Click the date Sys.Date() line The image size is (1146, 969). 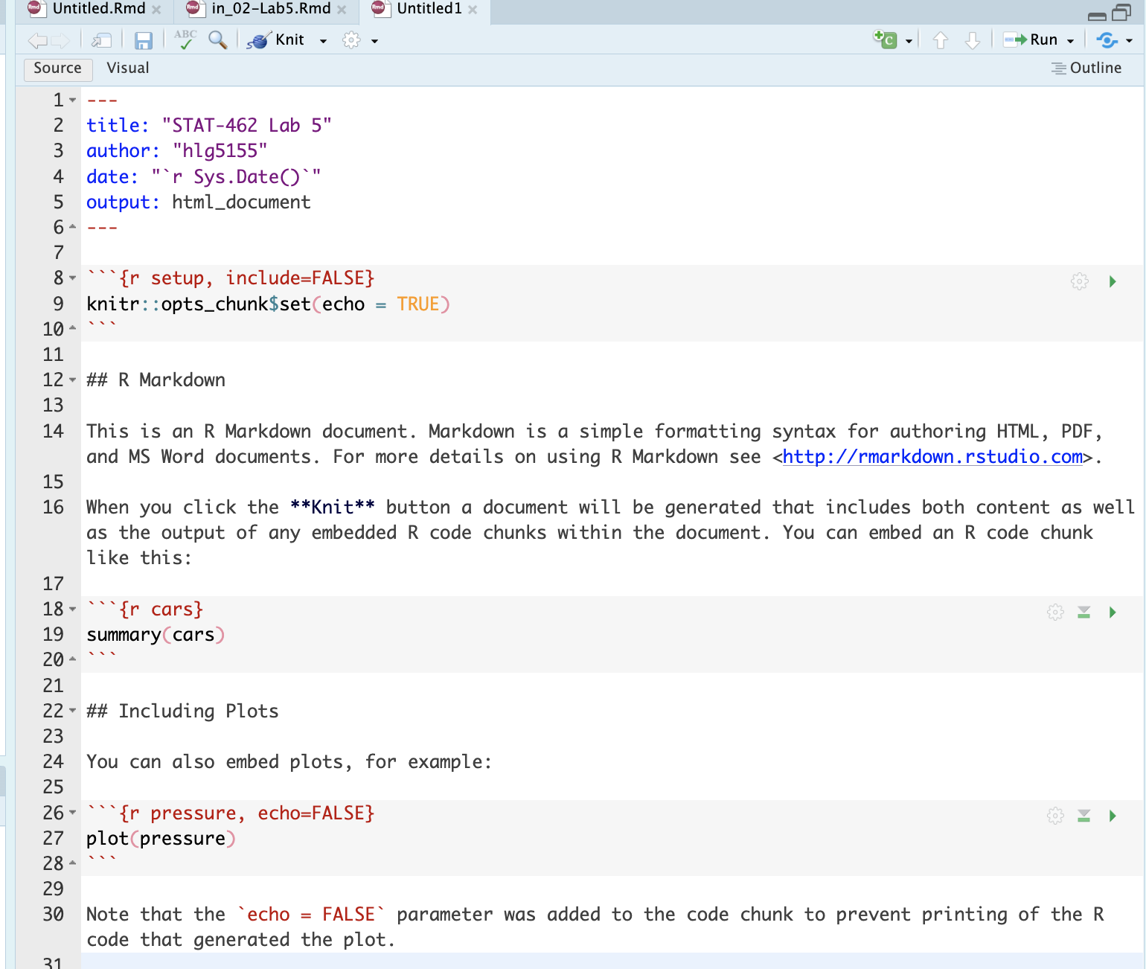(204, 176)
